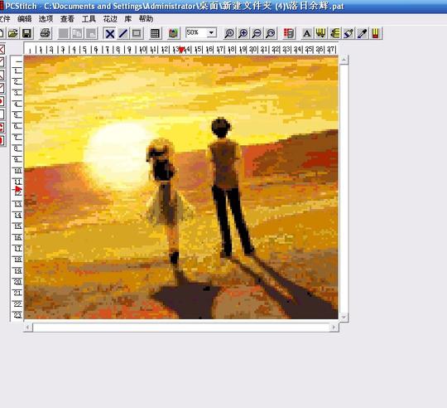
Task: Select the text A tool
Action: click(307, 33)
